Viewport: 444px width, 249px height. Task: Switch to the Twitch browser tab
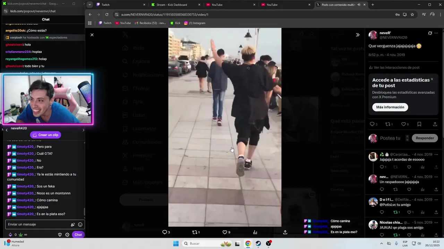click(121, 5)
